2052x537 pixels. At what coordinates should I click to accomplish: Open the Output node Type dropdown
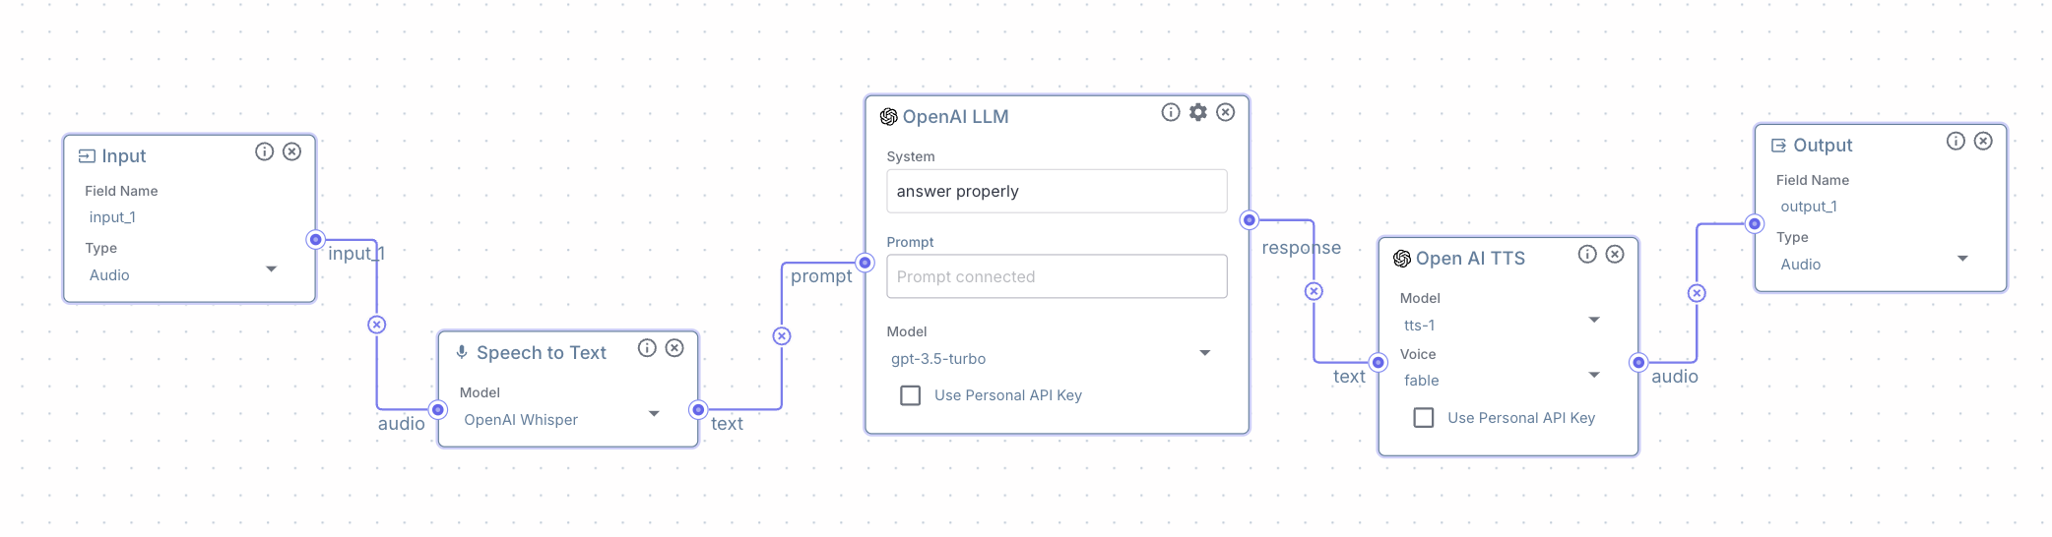pyautogui.click(x=1876, y=265)
